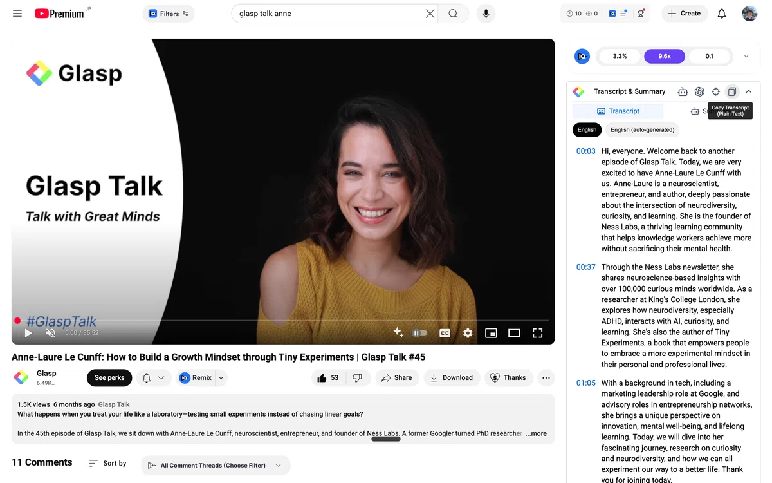Open the Sort by comments menu
Screen dimensions: 772x483
[107, 463]
